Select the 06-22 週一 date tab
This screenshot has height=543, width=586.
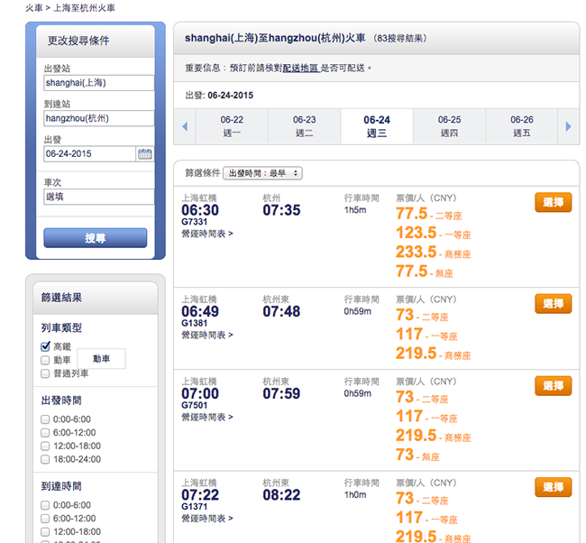tap(232, 126)
